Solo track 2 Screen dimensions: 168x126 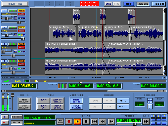click(x=22, y=28)
